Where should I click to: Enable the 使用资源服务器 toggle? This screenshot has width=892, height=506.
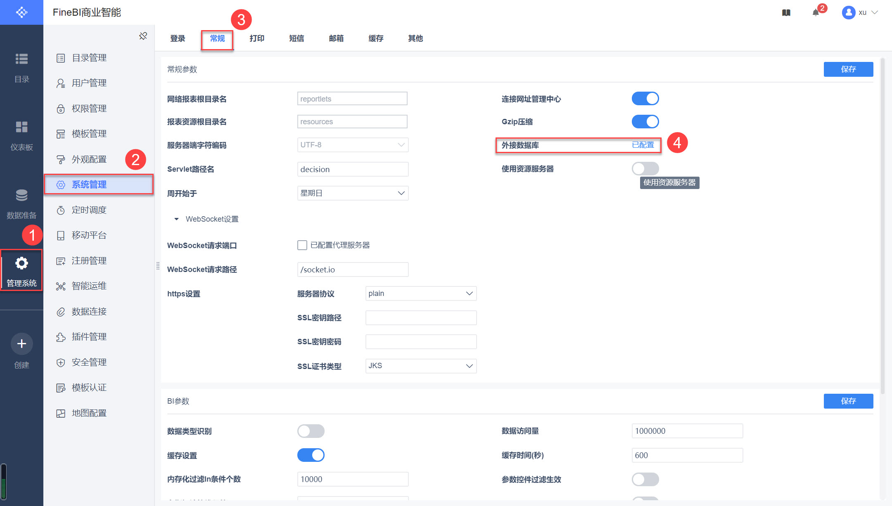coord(645,168)
